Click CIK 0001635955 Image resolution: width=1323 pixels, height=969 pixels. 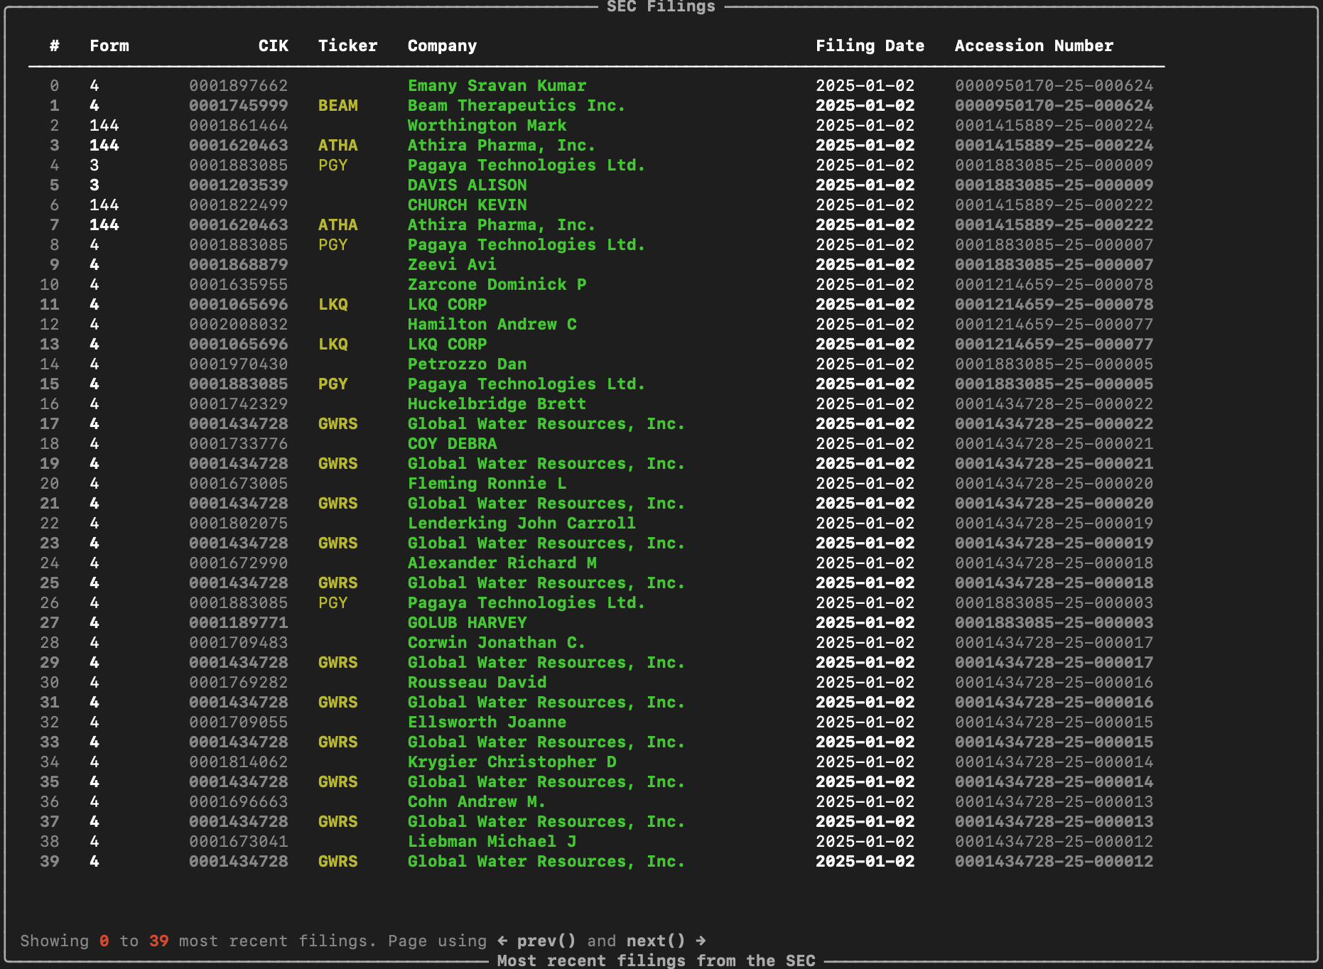238,284
